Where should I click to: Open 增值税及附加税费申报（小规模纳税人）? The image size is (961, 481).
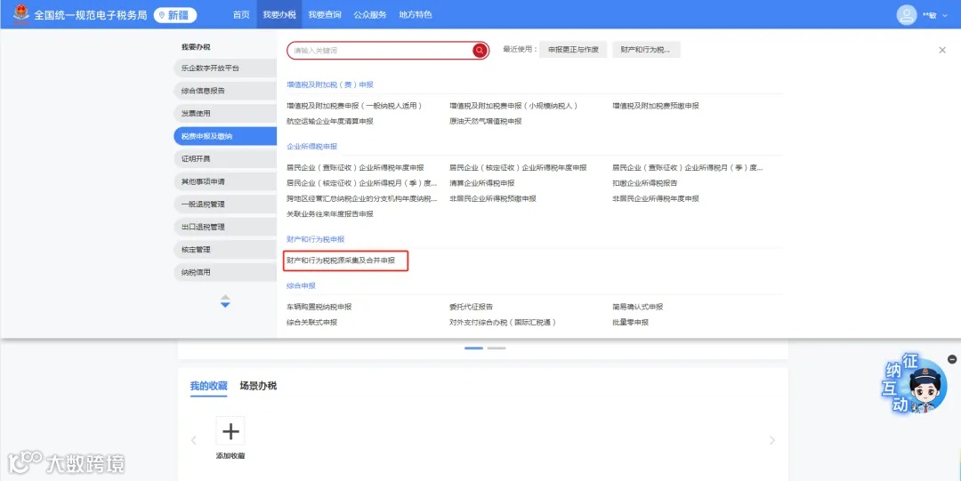click(x=513, y=106)
